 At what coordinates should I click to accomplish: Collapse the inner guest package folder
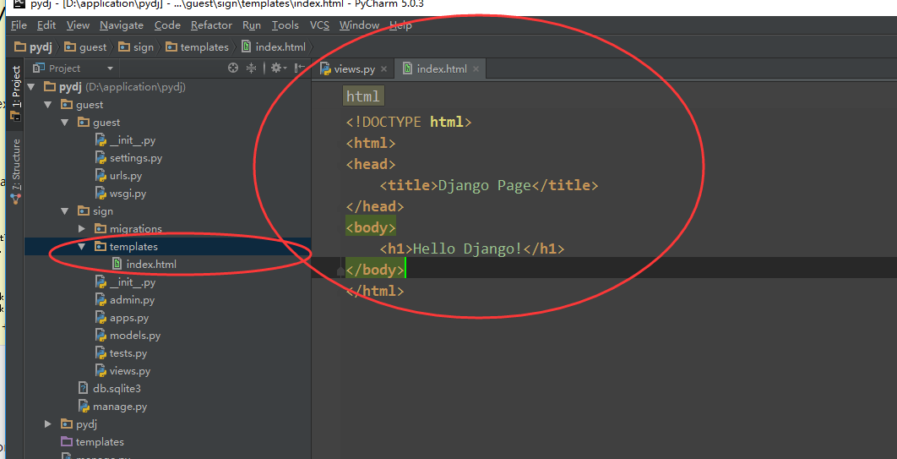pyautogui.click(x=65, y=123)
